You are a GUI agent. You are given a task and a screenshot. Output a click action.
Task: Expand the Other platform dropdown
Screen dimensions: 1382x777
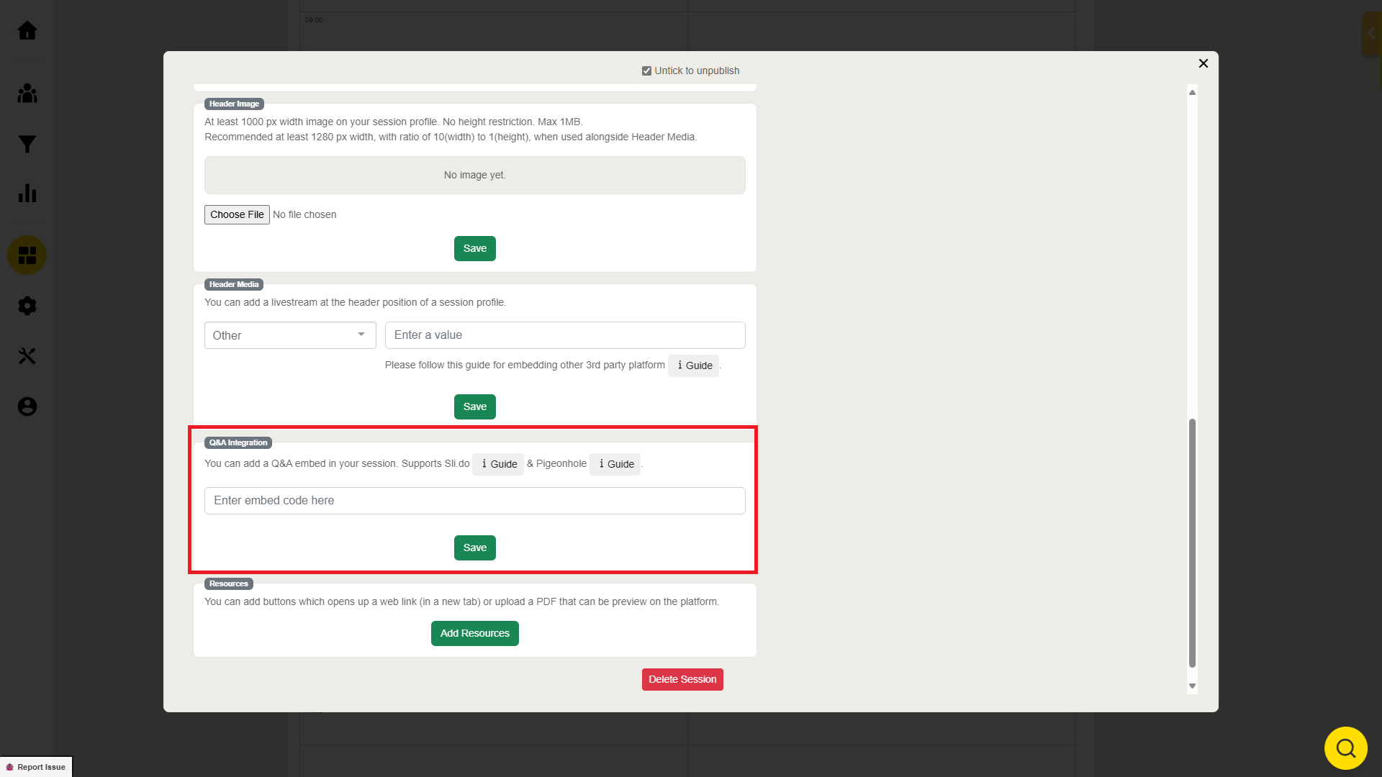290,335
